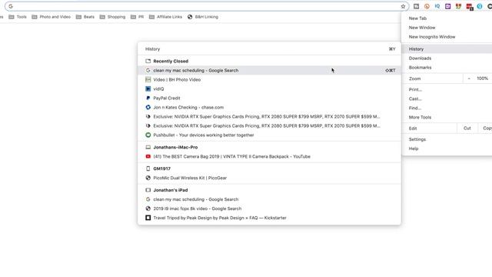Reopen 'Jon n Kates Checking - chase.com'
This screenshot has width=492, height=277.
(x=269, y=108)
